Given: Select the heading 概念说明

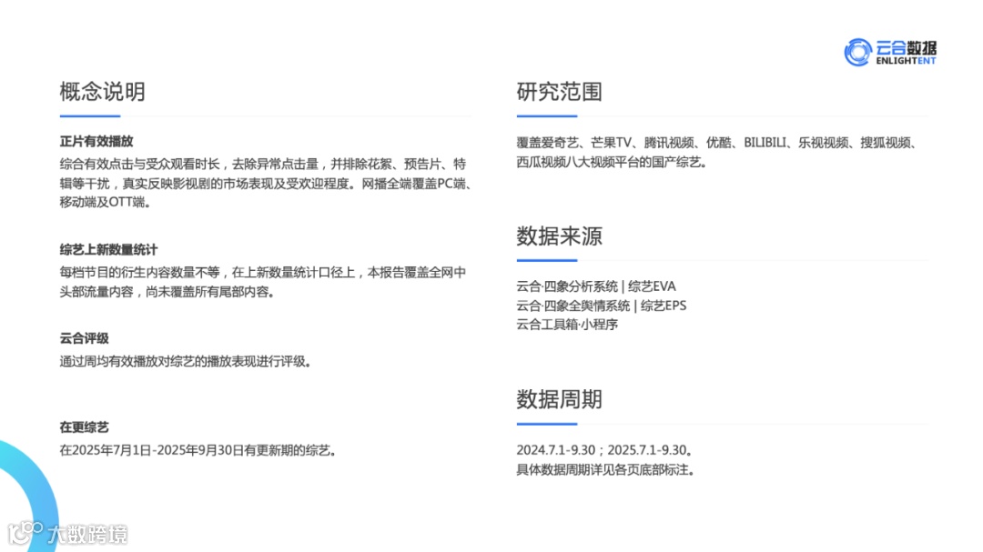Looking at the screenshot, I should pos(102,92).
